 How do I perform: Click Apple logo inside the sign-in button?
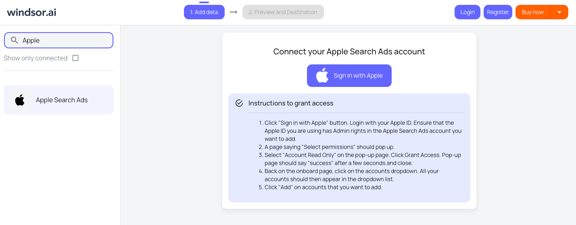[x=322, y=76]
